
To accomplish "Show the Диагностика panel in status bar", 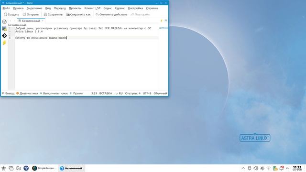I will 27,94.
